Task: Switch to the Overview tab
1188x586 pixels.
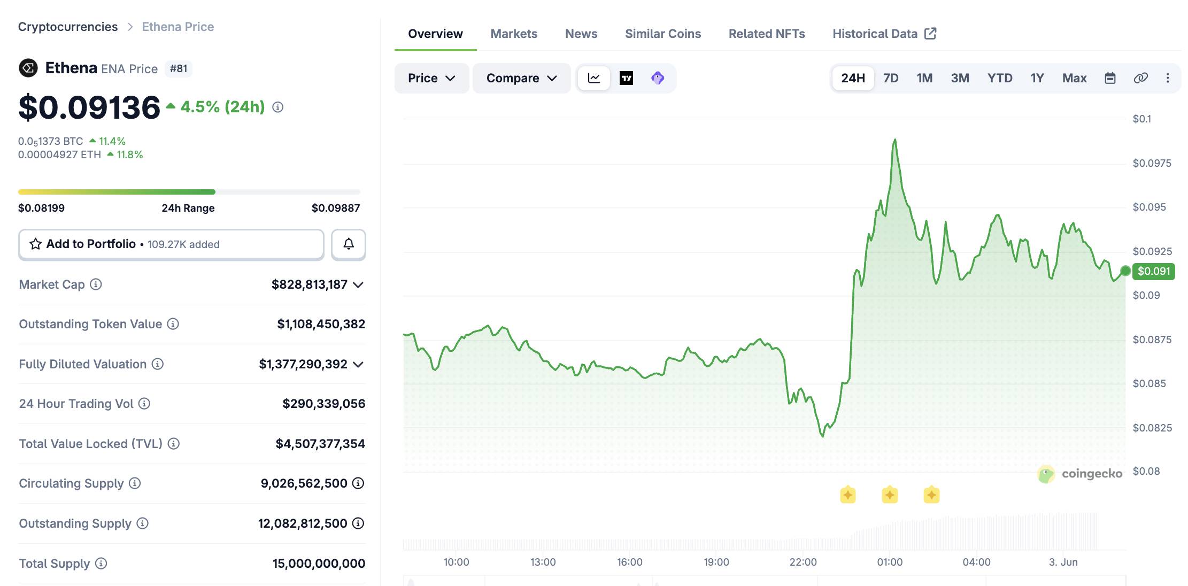Action: pos(435,34)
